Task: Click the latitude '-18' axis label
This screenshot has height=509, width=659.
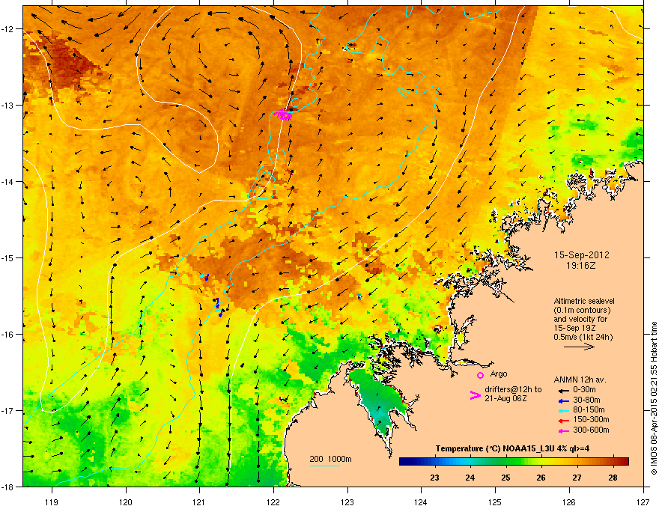Action: 8,487
